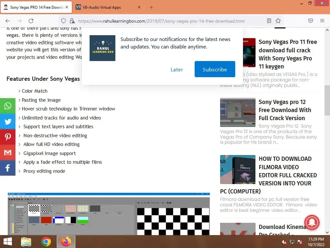
Task: Reload the current page
Action: click(x=31, y=21)
